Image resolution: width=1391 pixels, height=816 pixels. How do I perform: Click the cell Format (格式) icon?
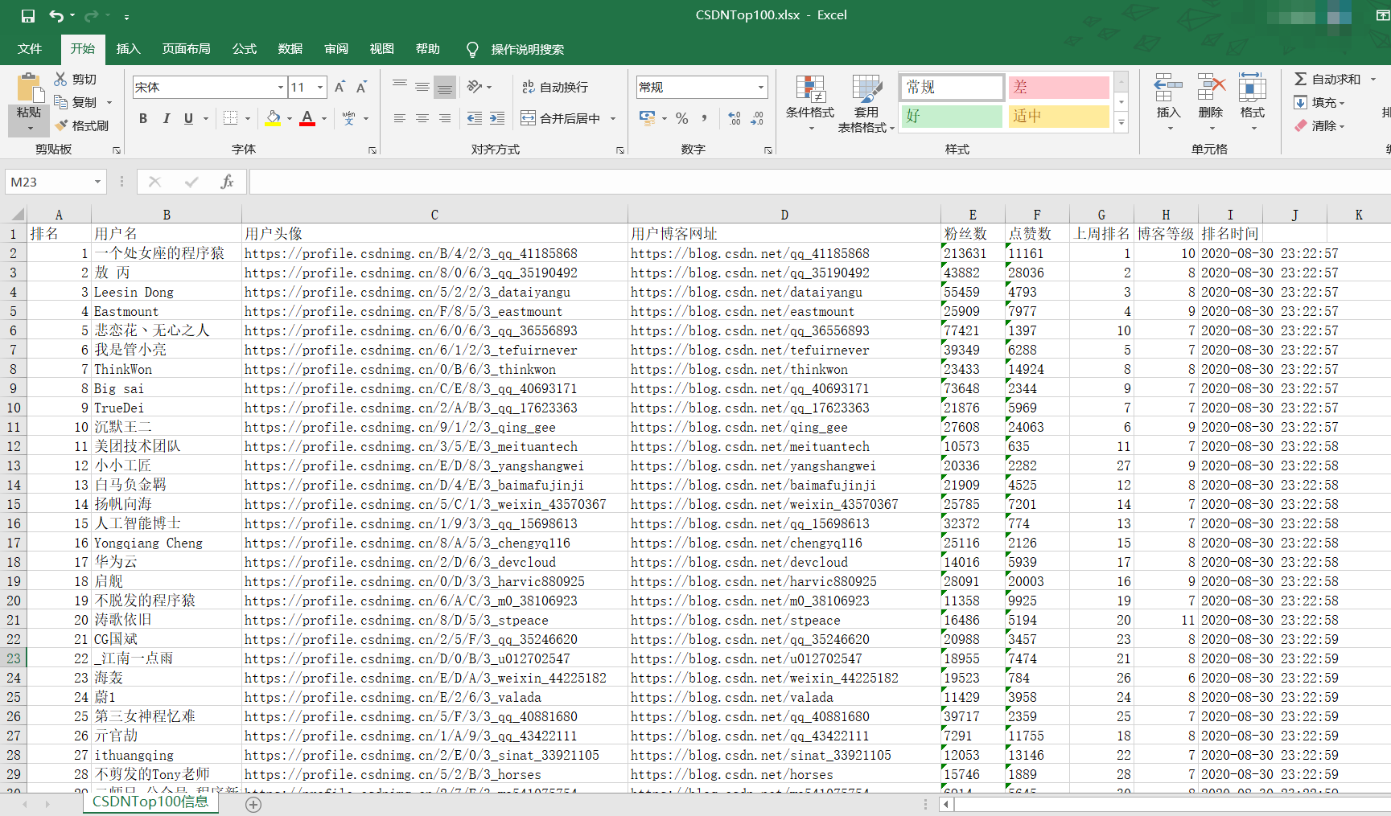click(1253, 88)
